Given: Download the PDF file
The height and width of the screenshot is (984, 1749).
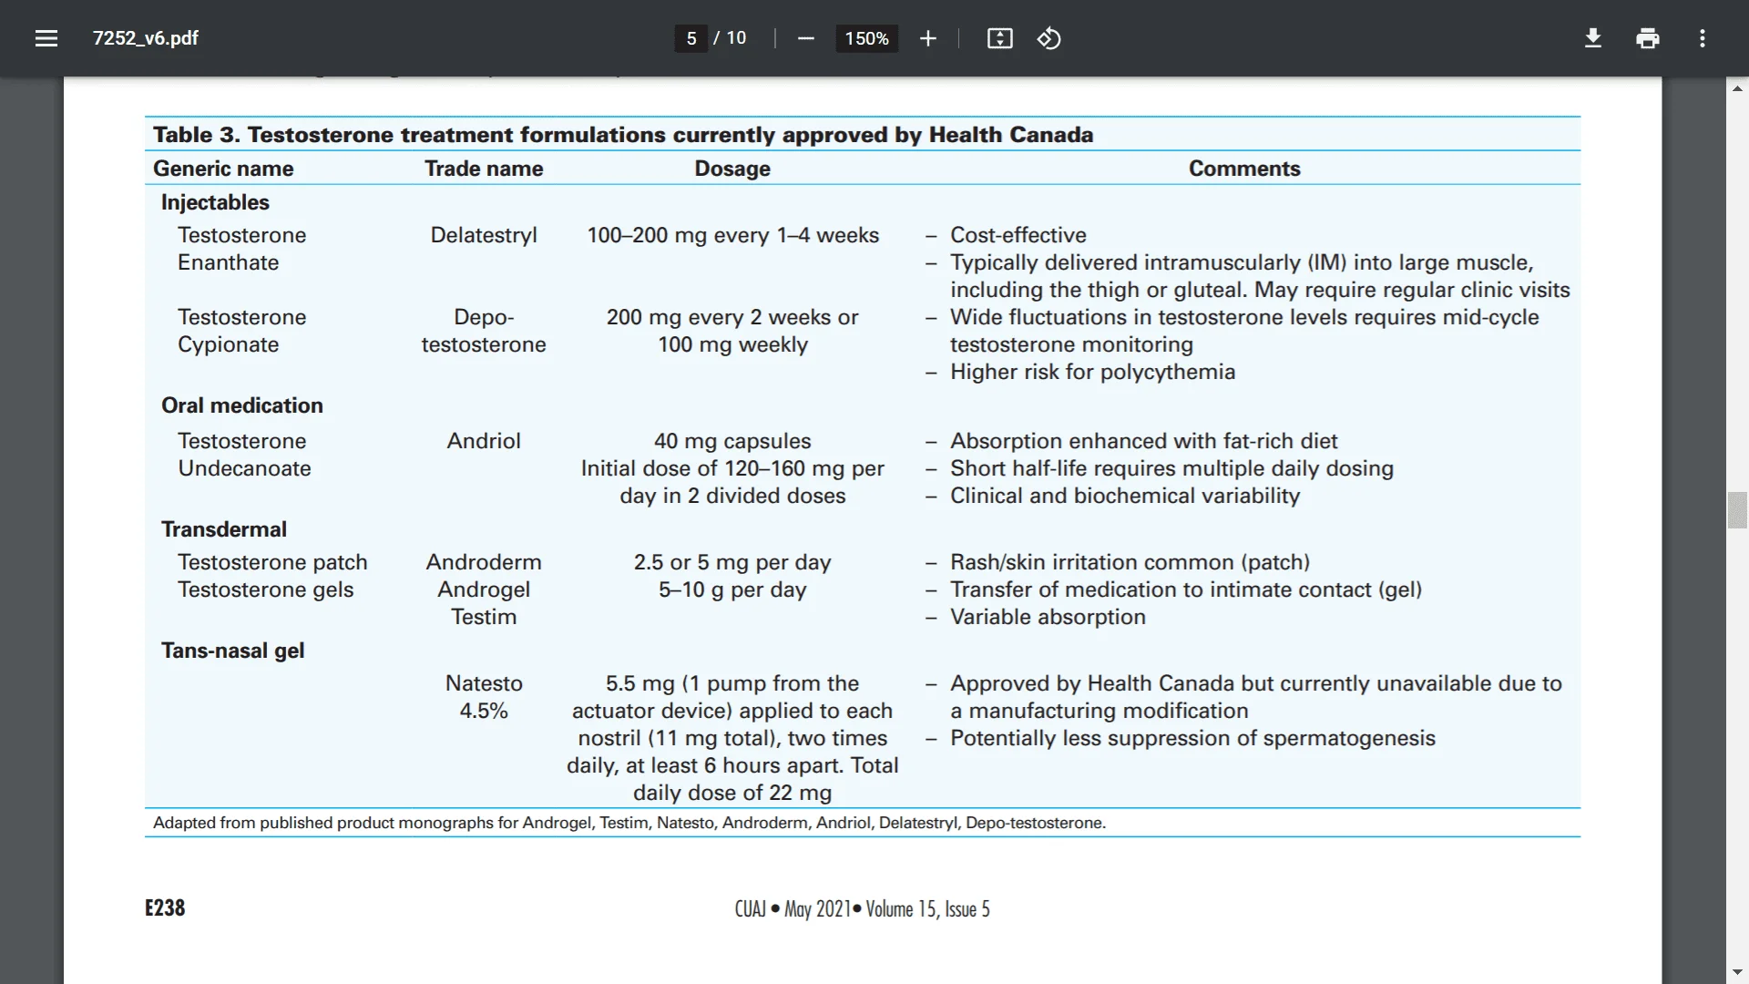Looking at the screenshot, I should pos(1592,38).
